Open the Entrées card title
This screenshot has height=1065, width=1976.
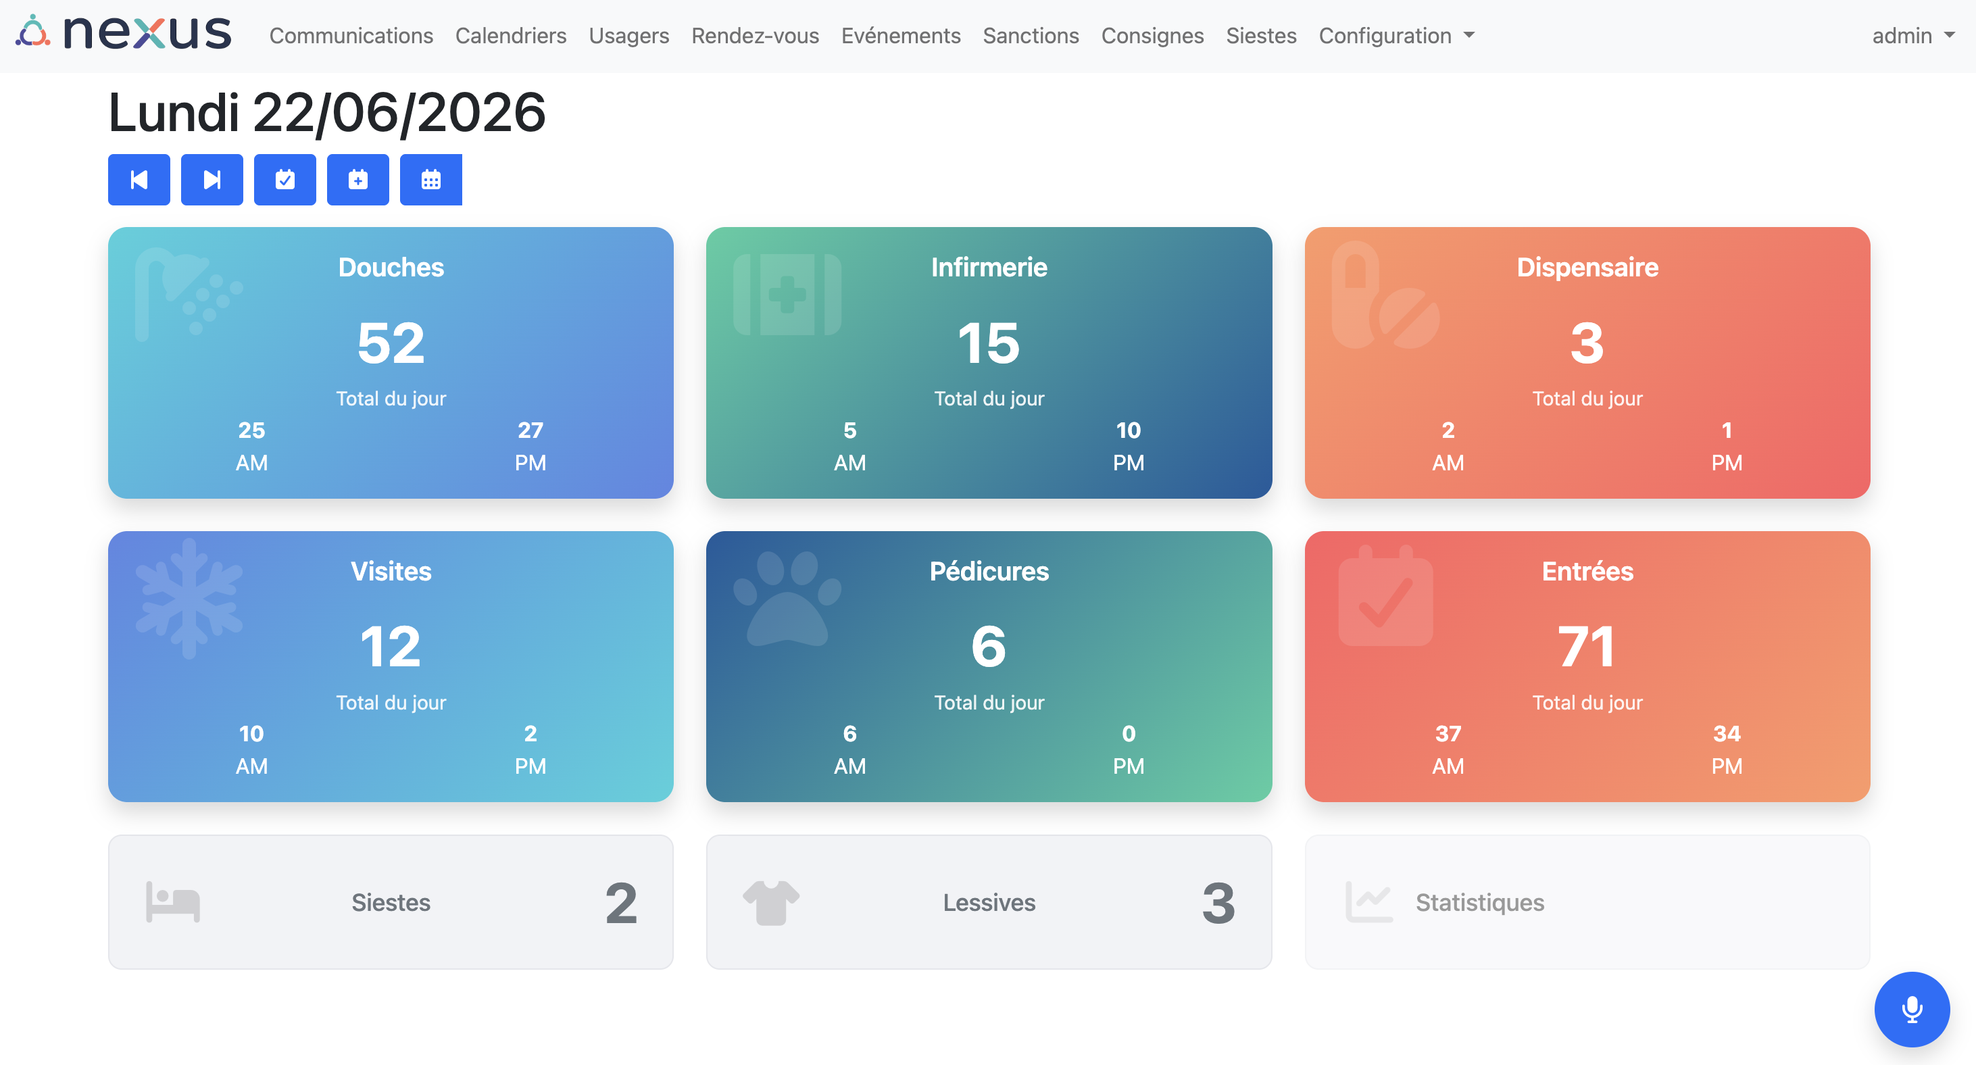(x=1587, y=571)
